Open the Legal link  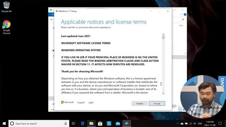pos(91,103)
